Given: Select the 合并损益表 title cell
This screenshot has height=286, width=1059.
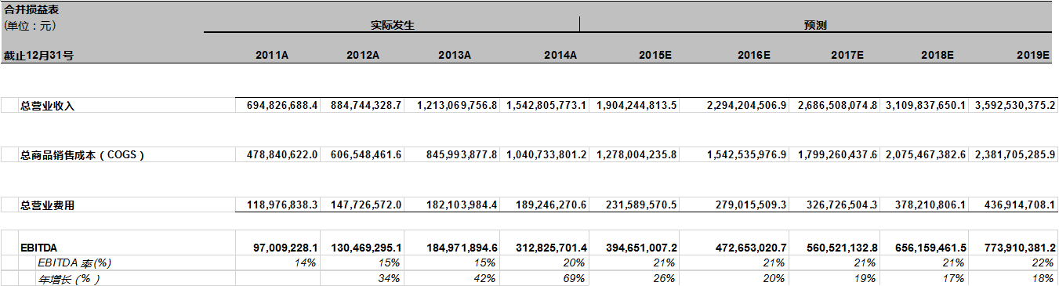Looking at the screenshot, I should pyautogui.click(x=31, y=9).
